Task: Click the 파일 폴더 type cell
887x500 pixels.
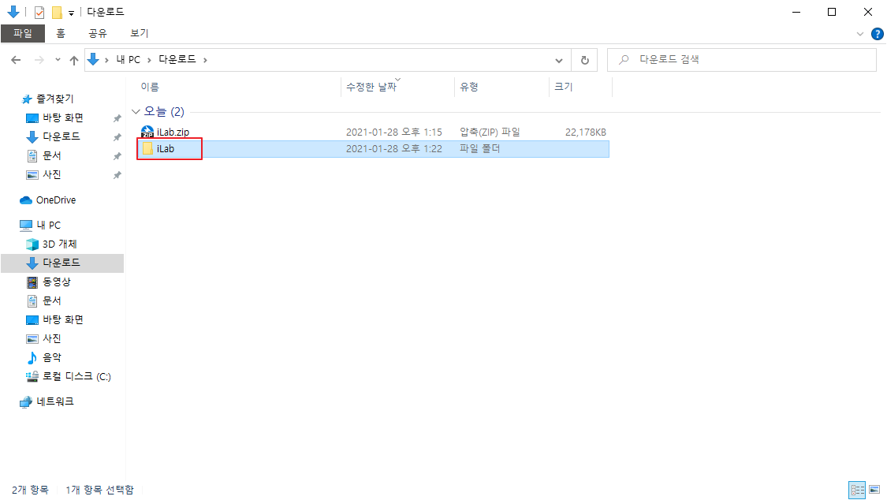Action: 479,149
